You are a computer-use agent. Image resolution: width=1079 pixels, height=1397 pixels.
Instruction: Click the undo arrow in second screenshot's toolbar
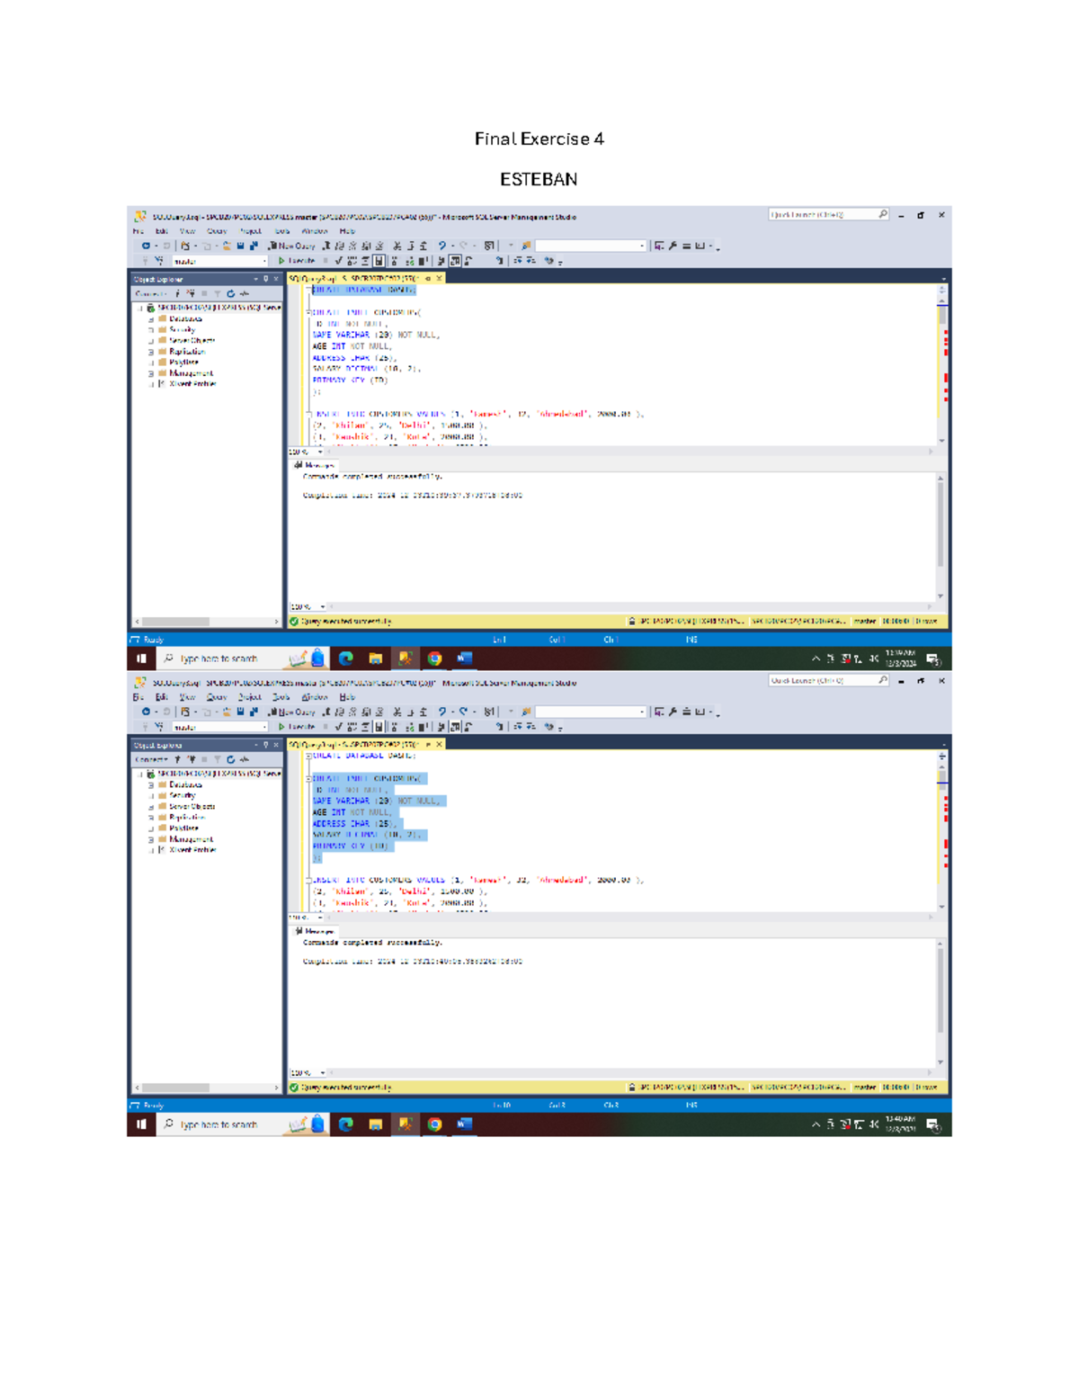442,712
